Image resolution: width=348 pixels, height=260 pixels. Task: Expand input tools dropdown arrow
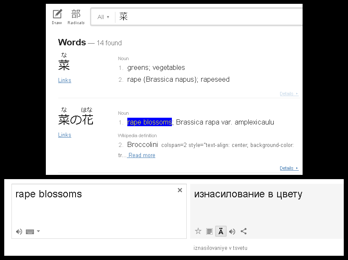(38, 231)
